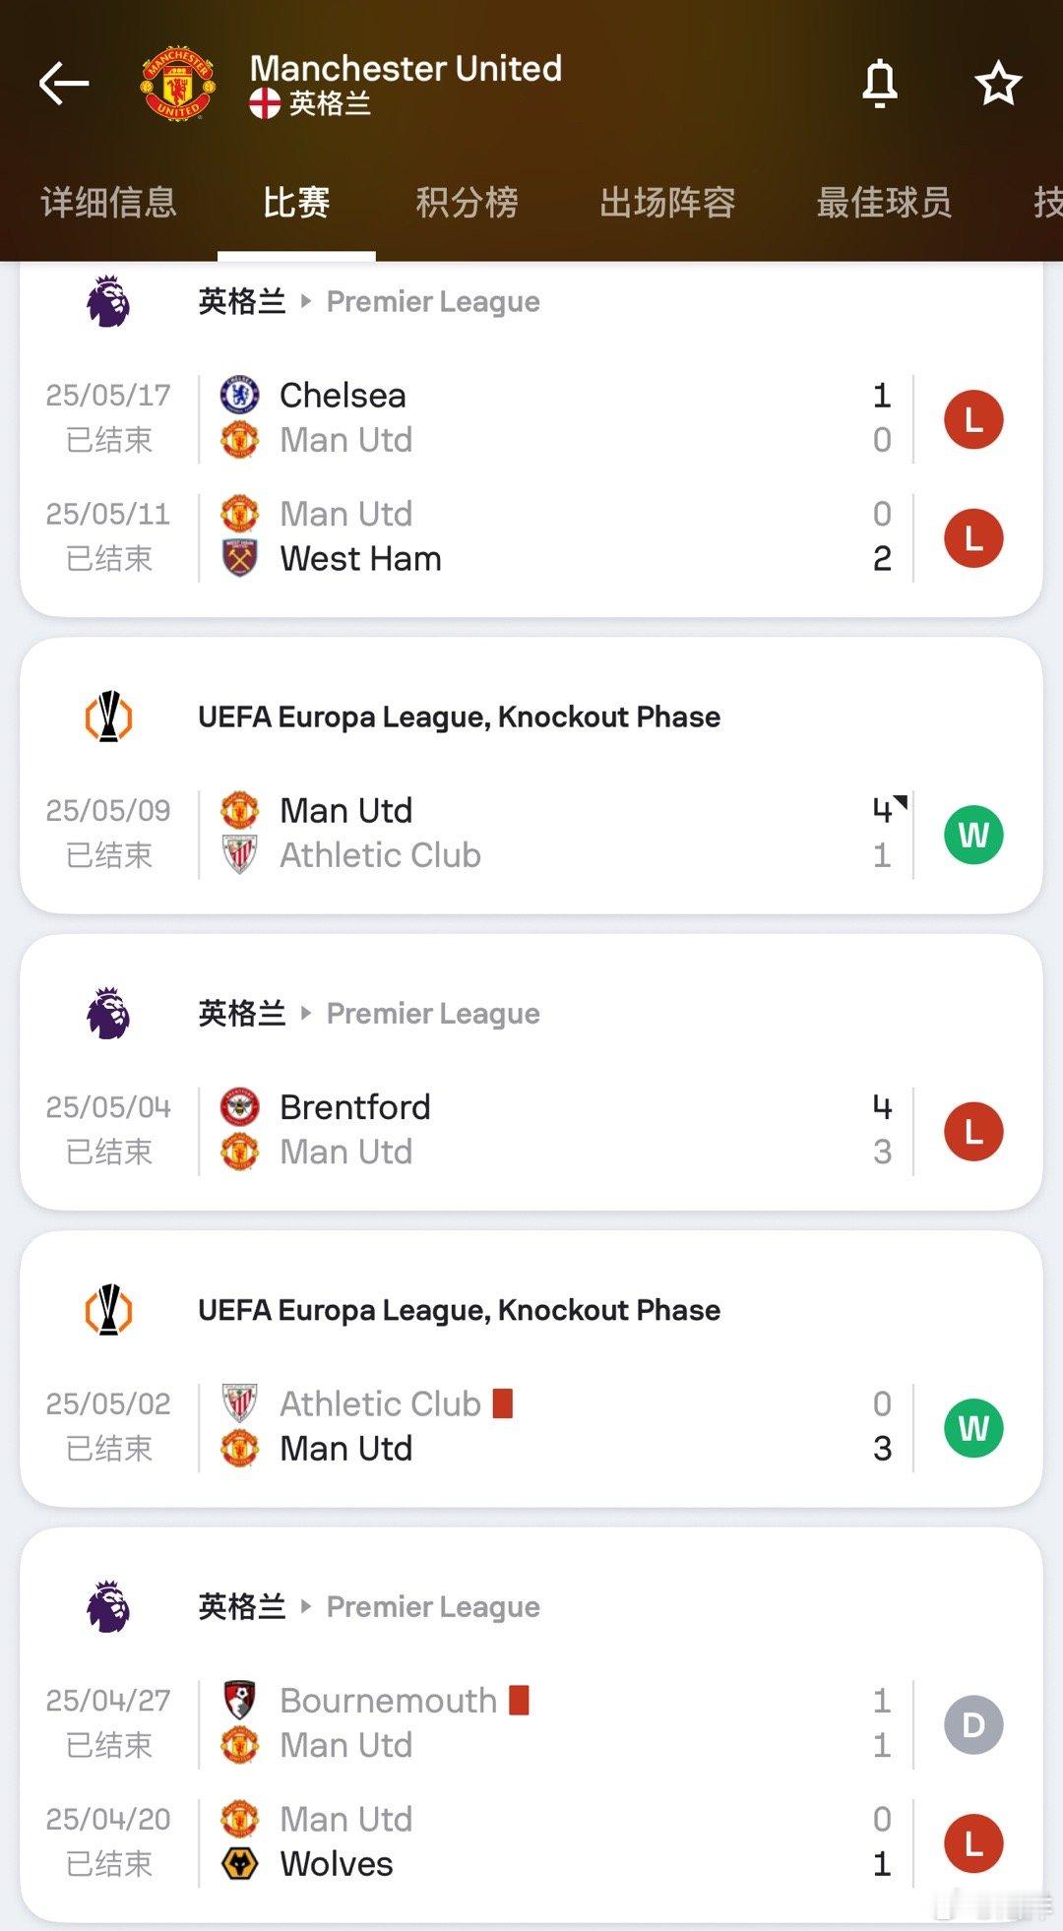
Task: Toggle the notification bell for Manchester United
Action: [880, 84]
